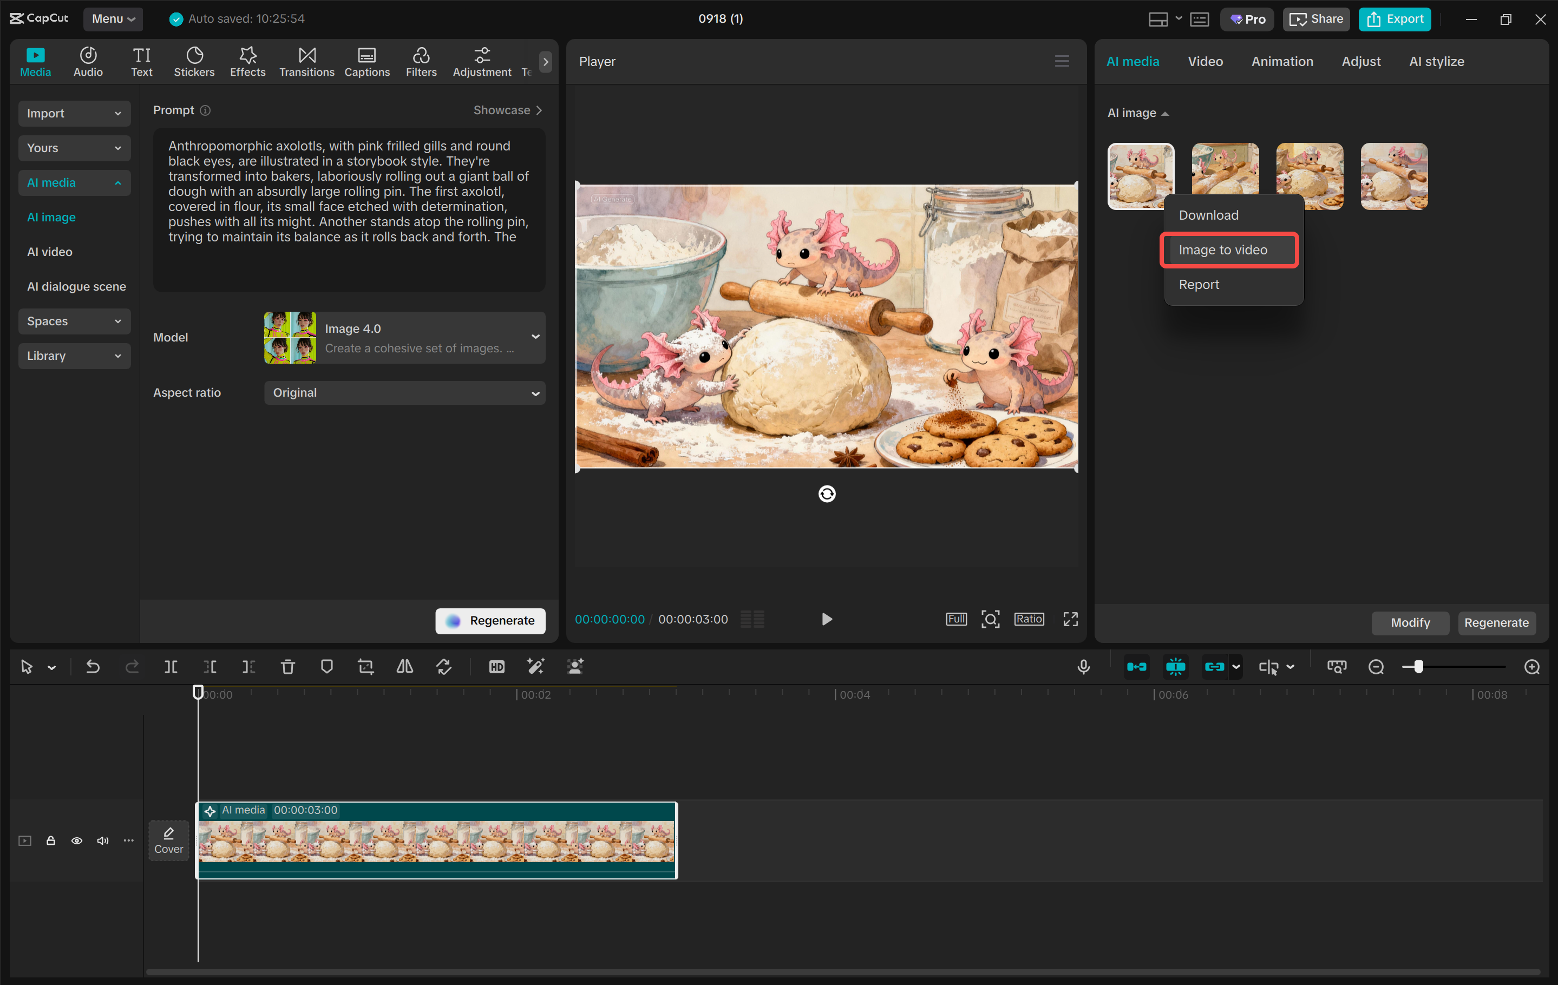
Task: Select the Split tool in the toolbar
Action: click(x=171, y=666)
